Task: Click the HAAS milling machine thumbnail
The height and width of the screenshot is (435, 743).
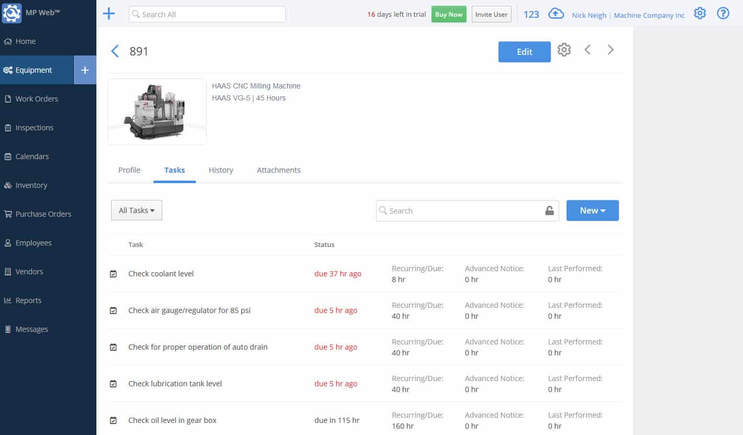Action: [157, 111]
